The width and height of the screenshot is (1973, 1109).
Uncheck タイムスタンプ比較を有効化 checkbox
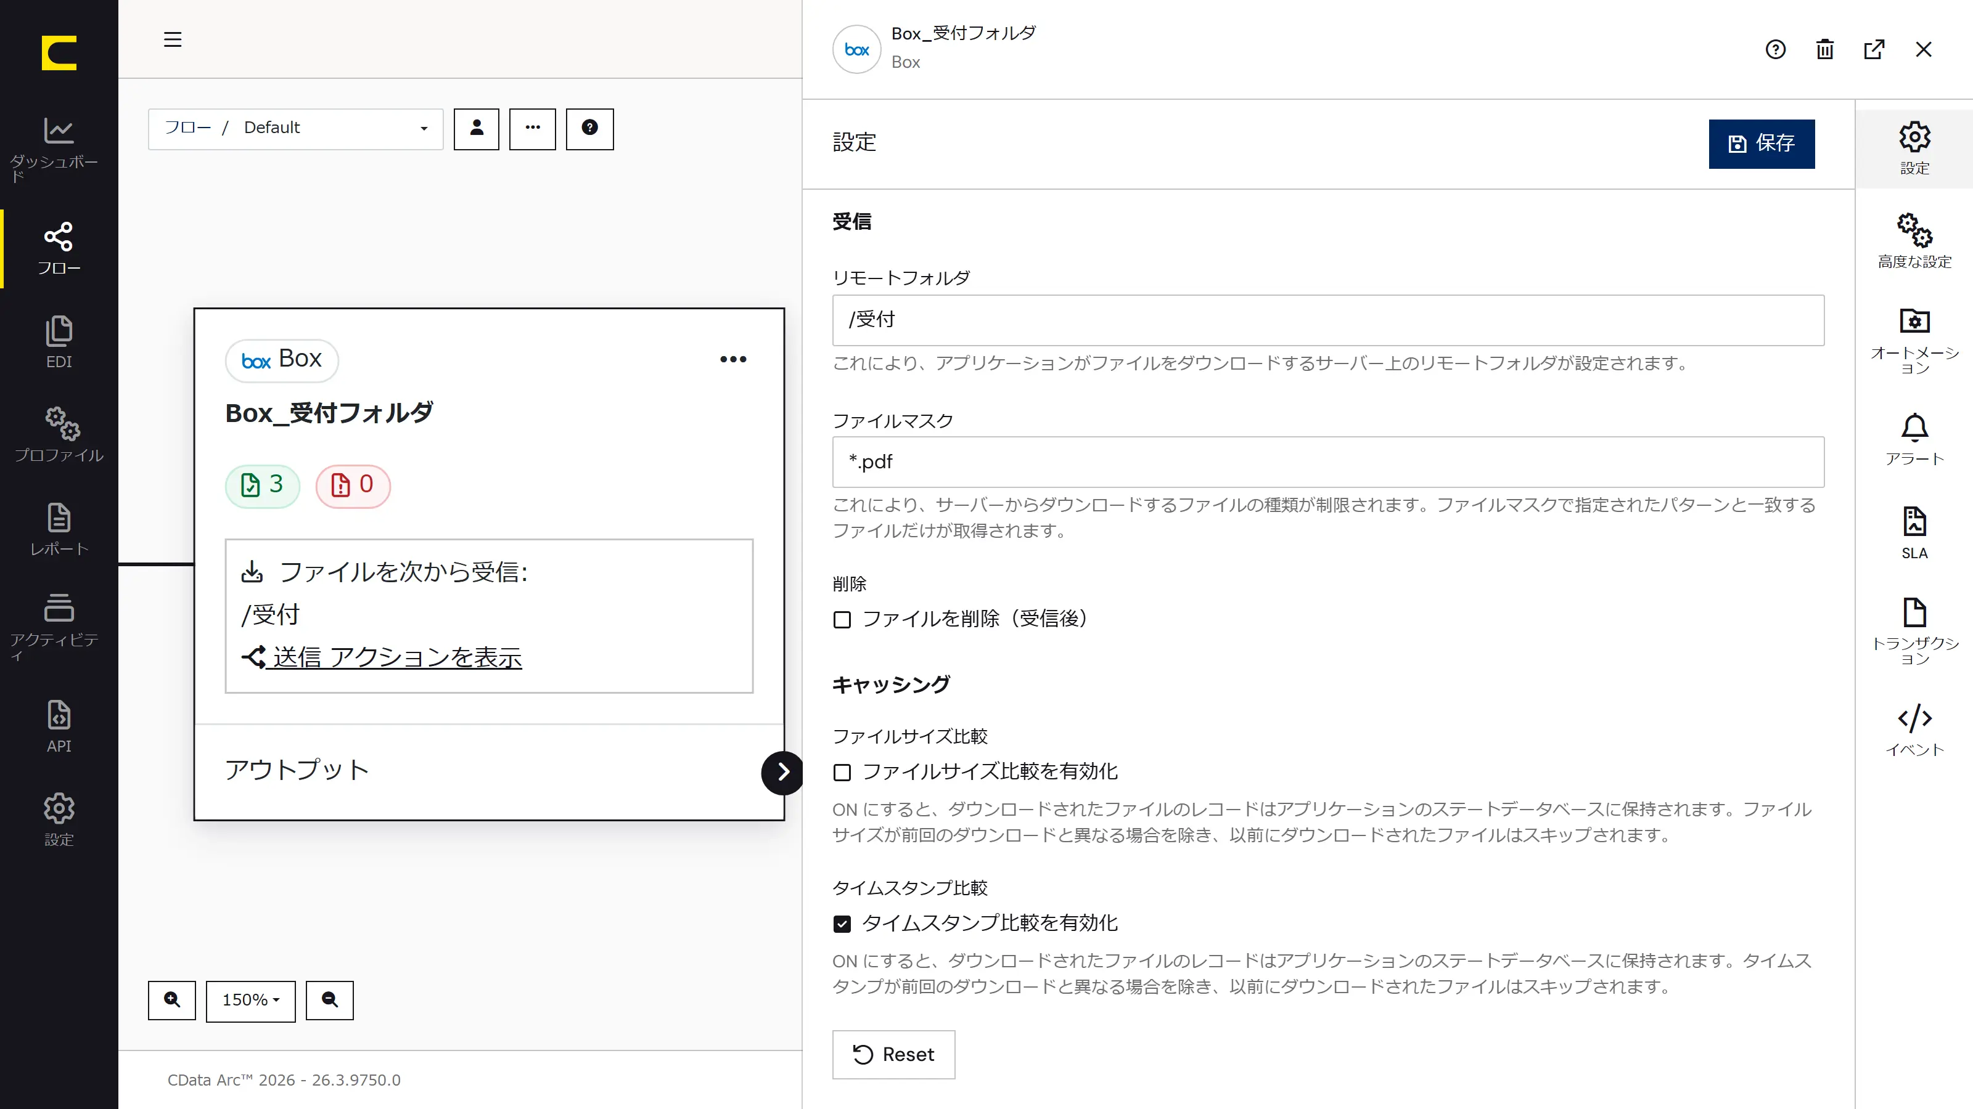pos(842,924)
